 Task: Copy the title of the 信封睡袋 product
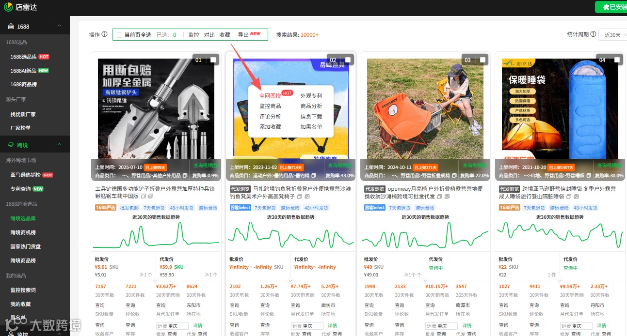[568, 197]
